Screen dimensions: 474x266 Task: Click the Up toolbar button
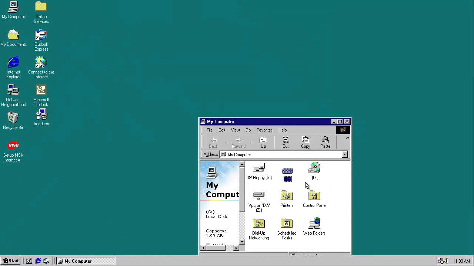click(263, 142)
